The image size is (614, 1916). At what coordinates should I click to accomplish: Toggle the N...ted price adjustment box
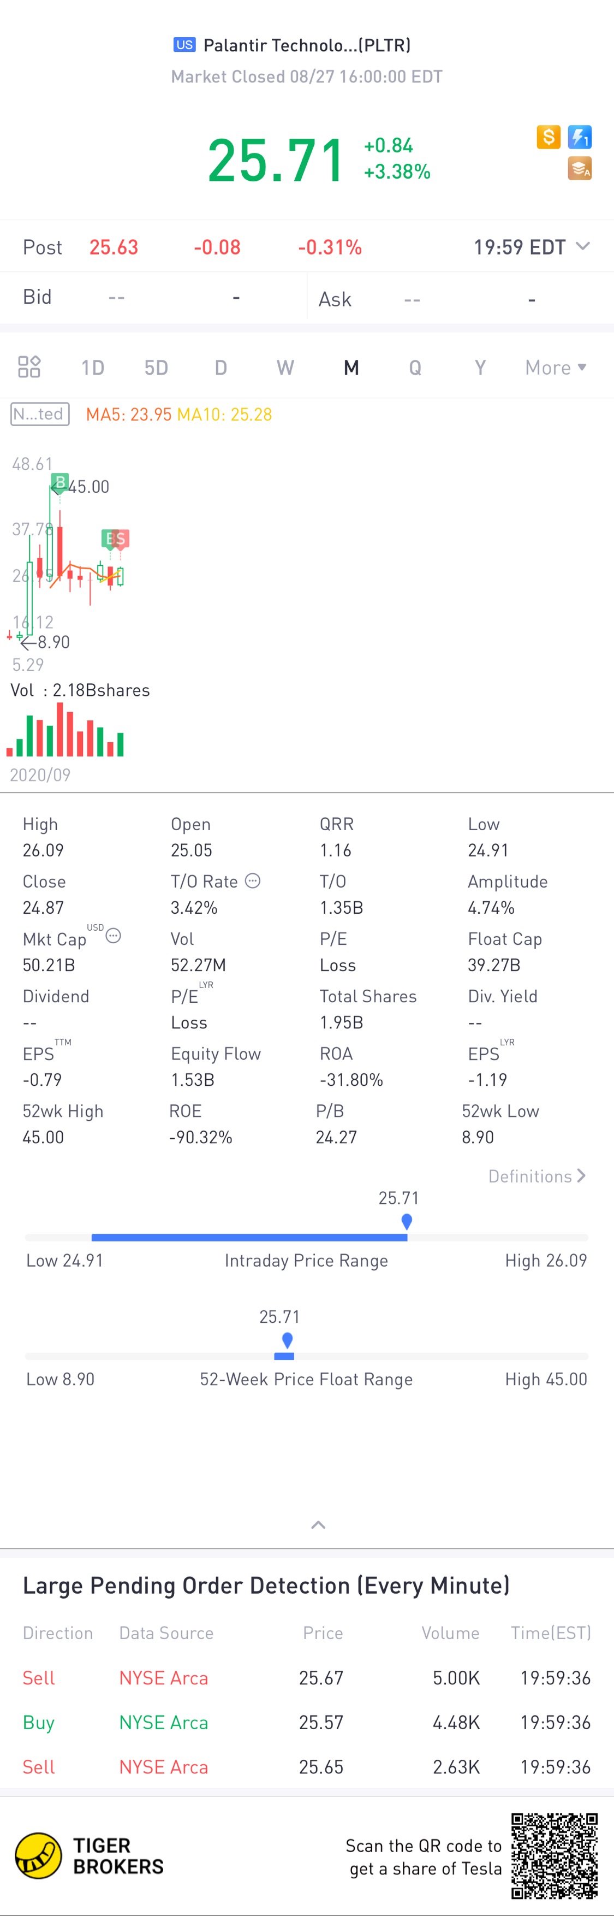[40, 413]
